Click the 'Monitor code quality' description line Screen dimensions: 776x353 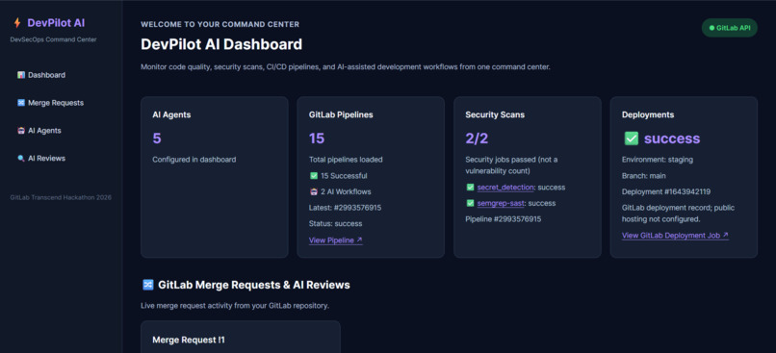[346, 66]
